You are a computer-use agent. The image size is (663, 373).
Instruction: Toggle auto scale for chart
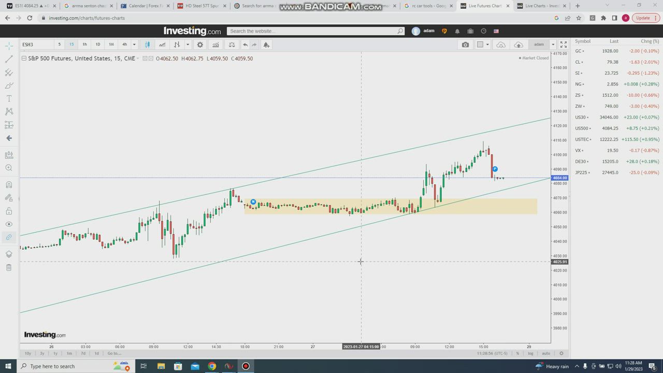(546, 353)
